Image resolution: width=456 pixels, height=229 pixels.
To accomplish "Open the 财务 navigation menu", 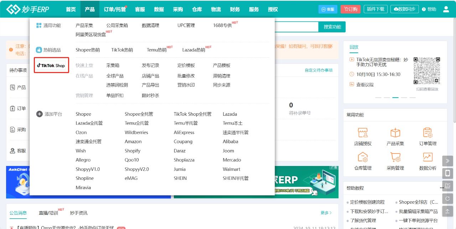I will tap(235, 9).
